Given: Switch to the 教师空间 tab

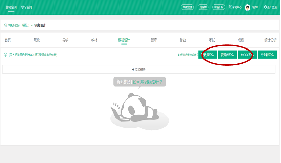Looking at the screenshot, I should click(x=11, y=7).
